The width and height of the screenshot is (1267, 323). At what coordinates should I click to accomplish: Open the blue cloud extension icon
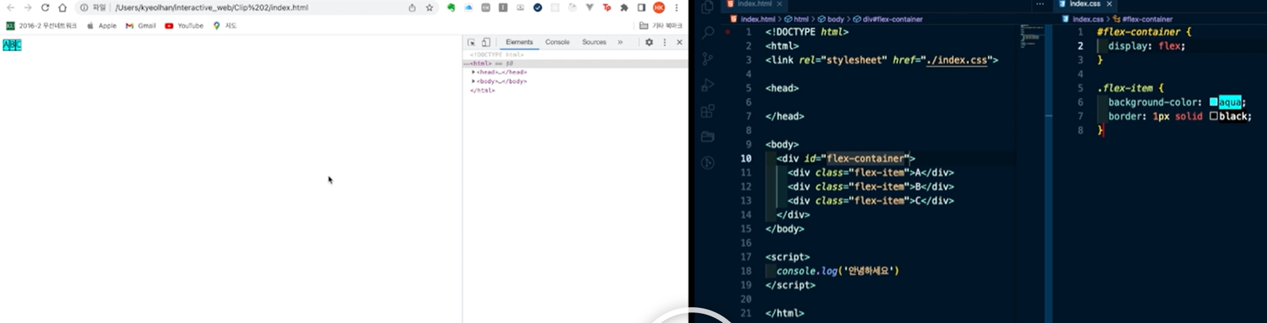pos(469,8)
